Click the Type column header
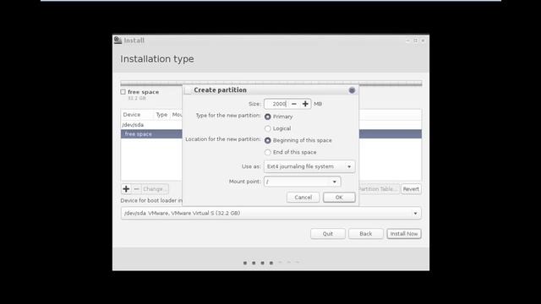 161,115
